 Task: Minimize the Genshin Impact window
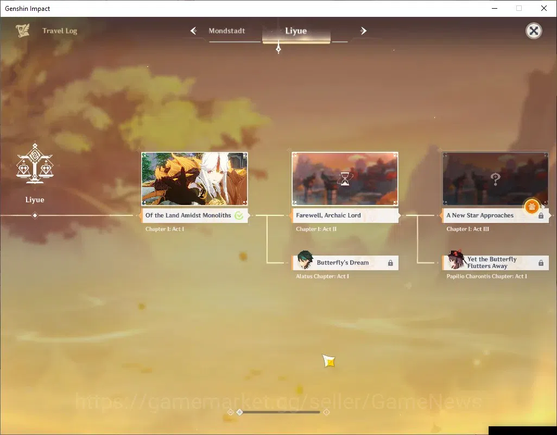point(495,8)
